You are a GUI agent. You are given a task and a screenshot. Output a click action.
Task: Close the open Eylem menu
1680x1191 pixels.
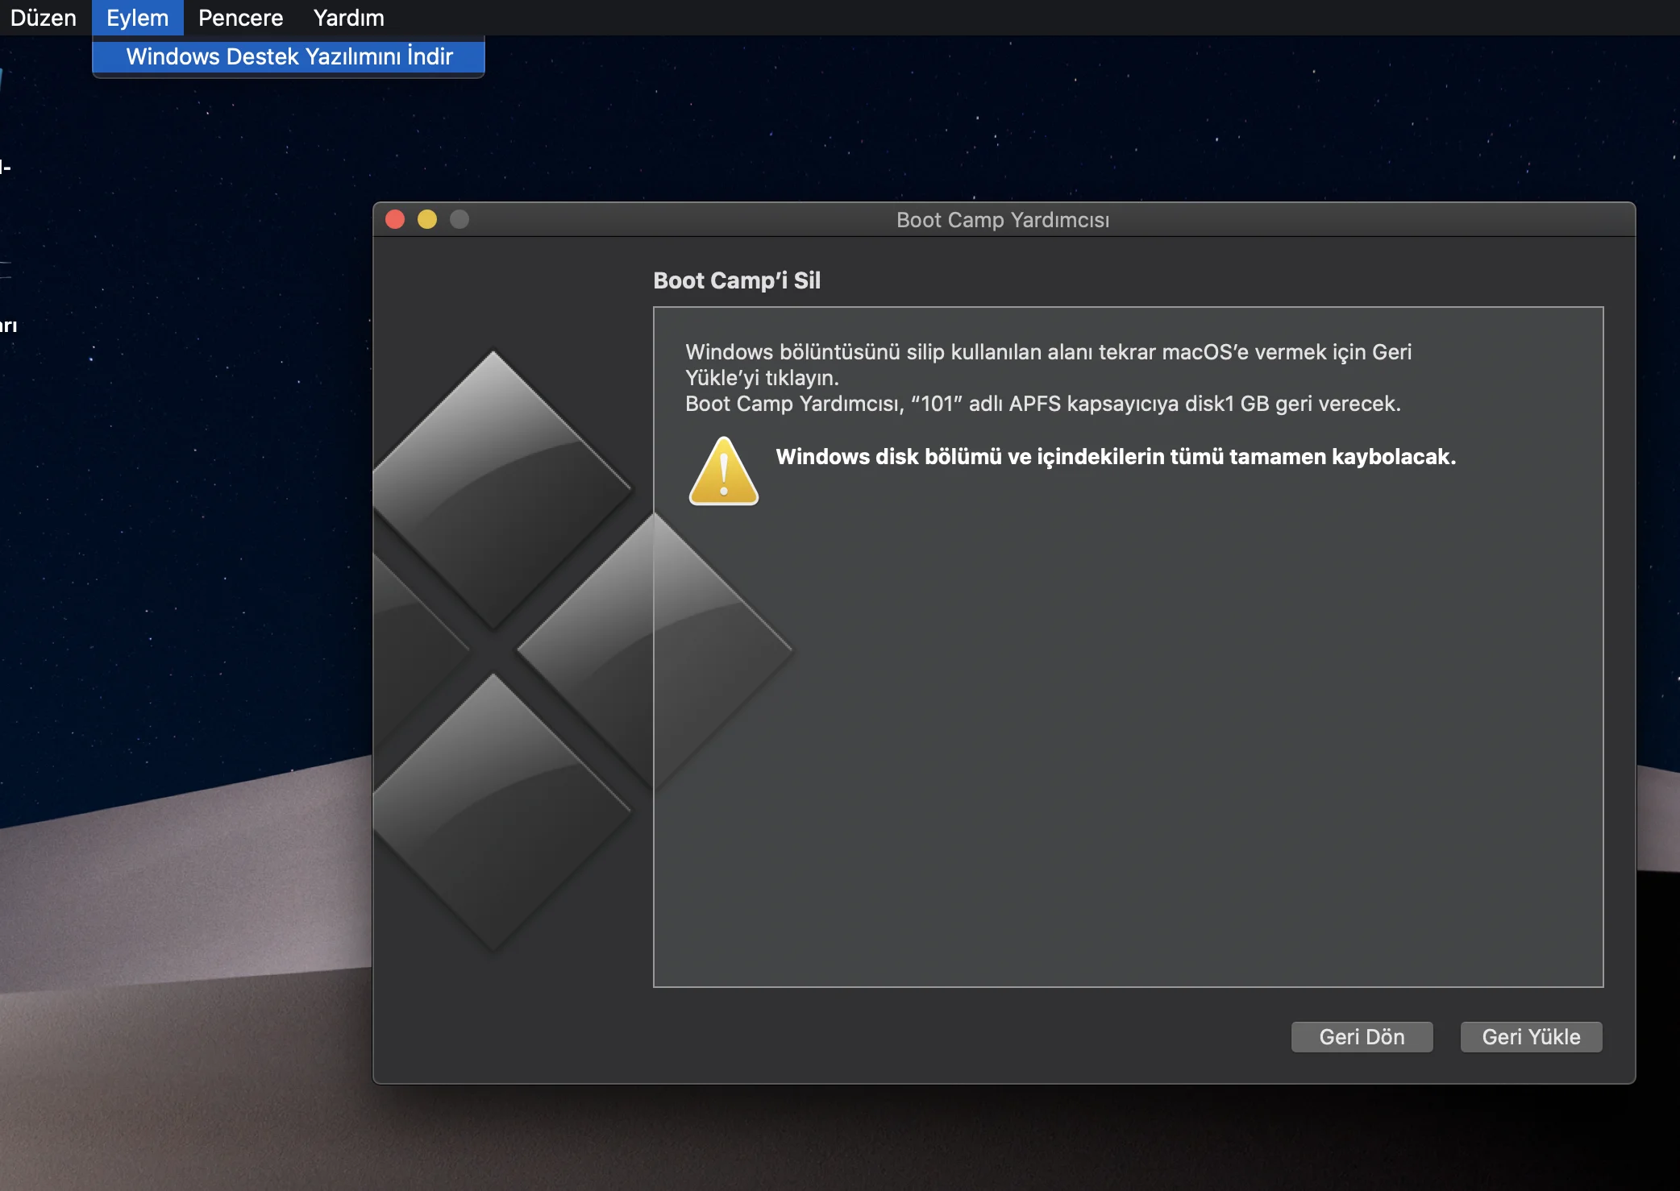tap(137, 18)
